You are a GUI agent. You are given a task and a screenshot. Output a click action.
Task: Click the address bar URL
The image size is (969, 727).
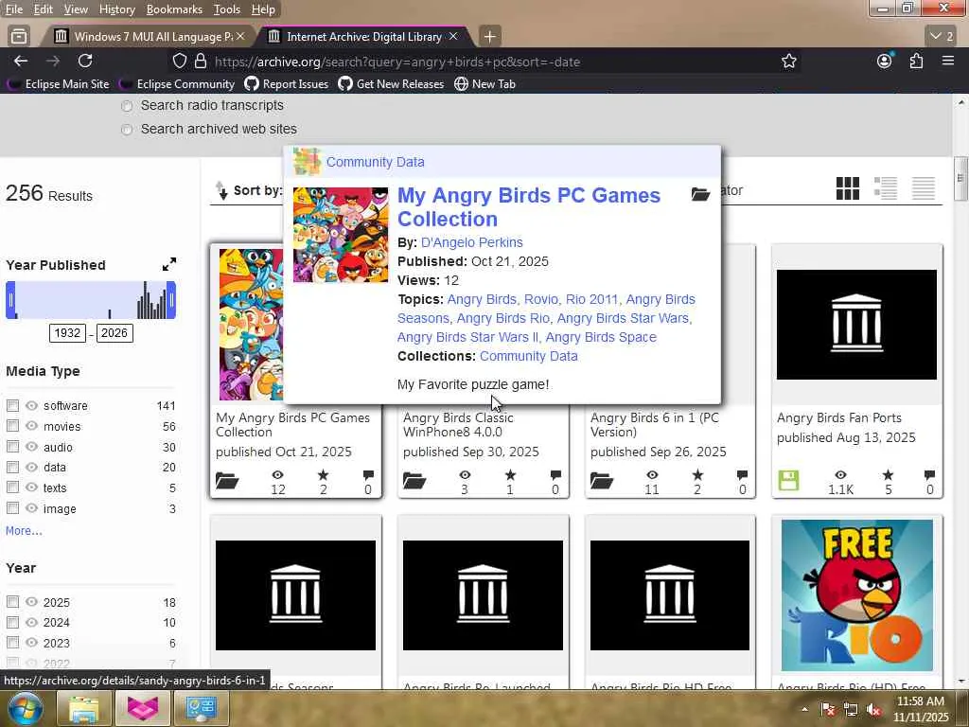(397, 62)
